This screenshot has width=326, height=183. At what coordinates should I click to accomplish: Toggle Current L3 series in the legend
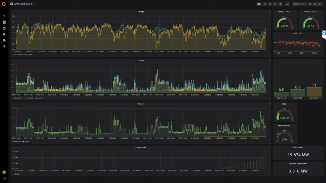point(39,98)
